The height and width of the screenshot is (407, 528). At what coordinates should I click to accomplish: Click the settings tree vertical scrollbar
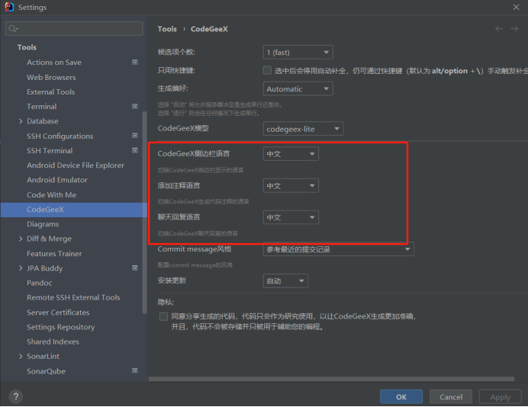[x=144, y=212]
